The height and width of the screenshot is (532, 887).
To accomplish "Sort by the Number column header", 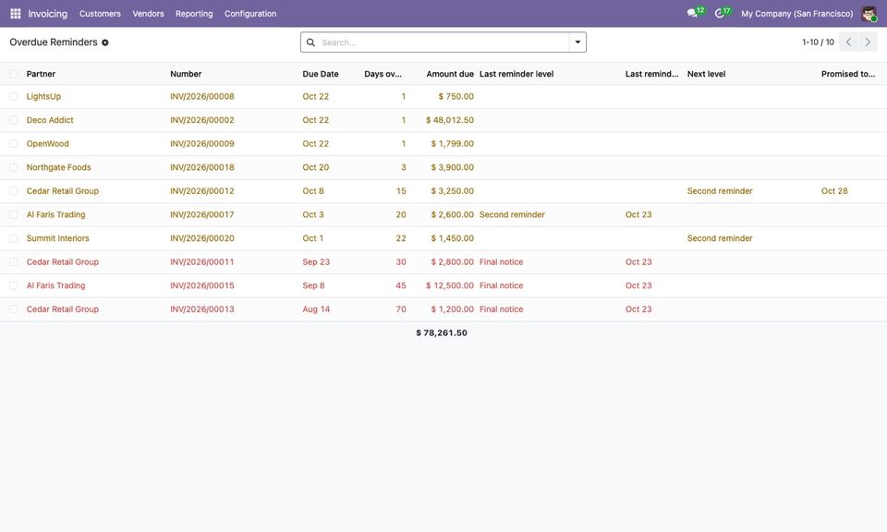I will tap(186, 74).
